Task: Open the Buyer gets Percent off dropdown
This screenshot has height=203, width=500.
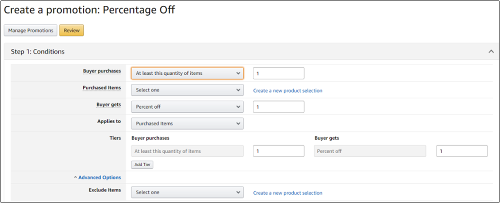Action: click(187, 107)
